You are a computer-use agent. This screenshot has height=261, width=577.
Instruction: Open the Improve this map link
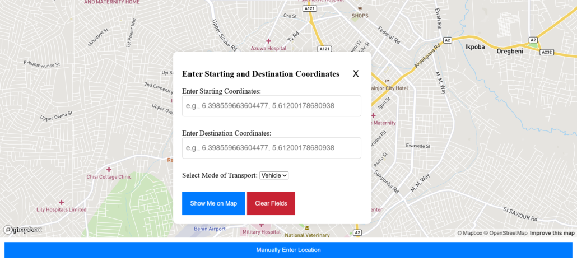(552, 233)
